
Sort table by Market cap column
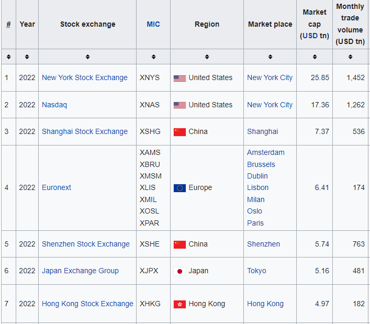pos(315,57)
